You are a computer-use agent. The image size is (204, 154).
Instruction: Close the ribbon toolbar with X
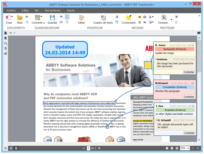tap(199, 16)
